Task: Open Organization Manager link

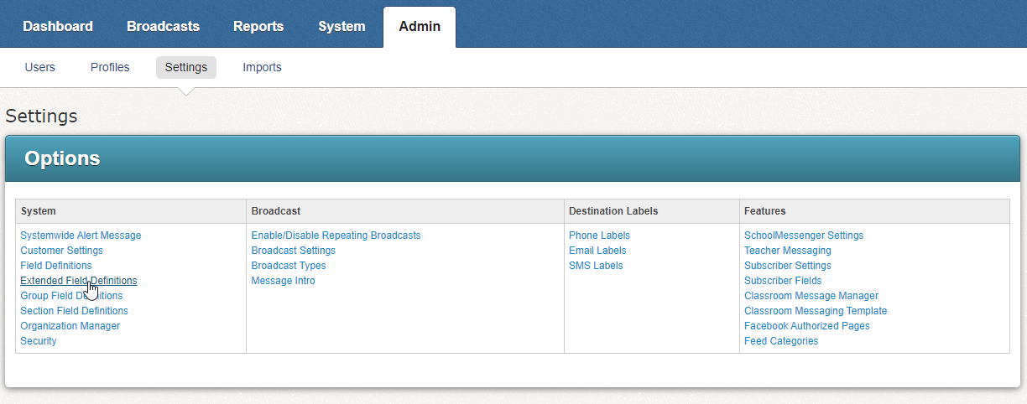Action: tap(70, 326)
